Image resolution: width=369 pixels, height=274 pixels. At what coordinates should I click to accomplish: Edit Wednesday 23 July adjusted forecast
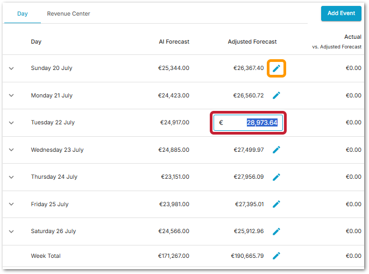coord(276,150)
